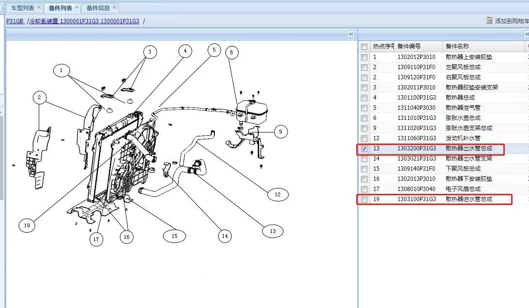Screen dimensions: 529x308
Task: Sort by 备件编号 column header
Action: pos(409,46)
